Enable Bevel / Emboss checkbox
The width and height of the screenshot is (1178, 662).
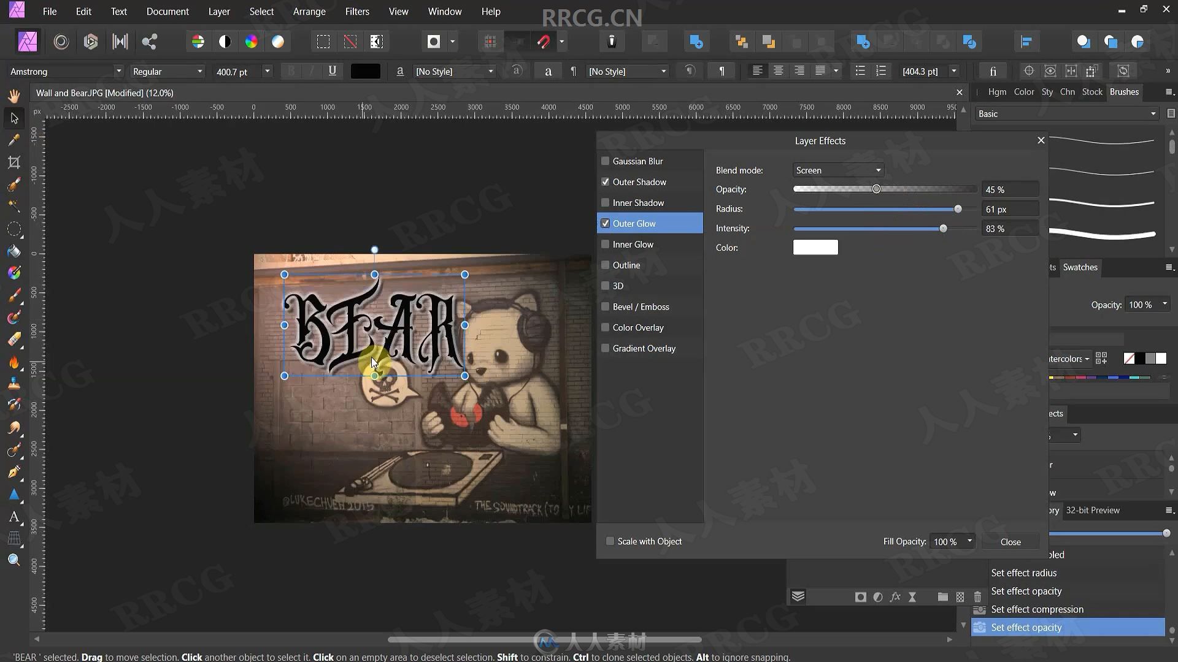(x=606, y=307)
